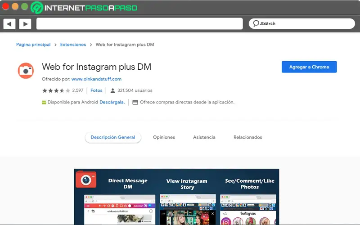Image resolution: width=360 pixels, height=225 pixels.
Task: Click the Direct Message DM screenshot thumbnail
Action: click(x=120, y=209)
